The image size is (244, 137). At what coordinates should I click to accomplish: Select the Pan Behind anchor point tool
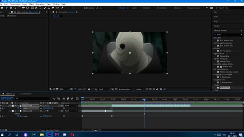click(x=27, y=8)
